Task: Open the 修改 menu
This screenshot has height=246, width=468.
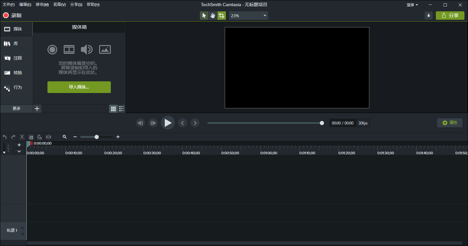Action: coord(42,5)
